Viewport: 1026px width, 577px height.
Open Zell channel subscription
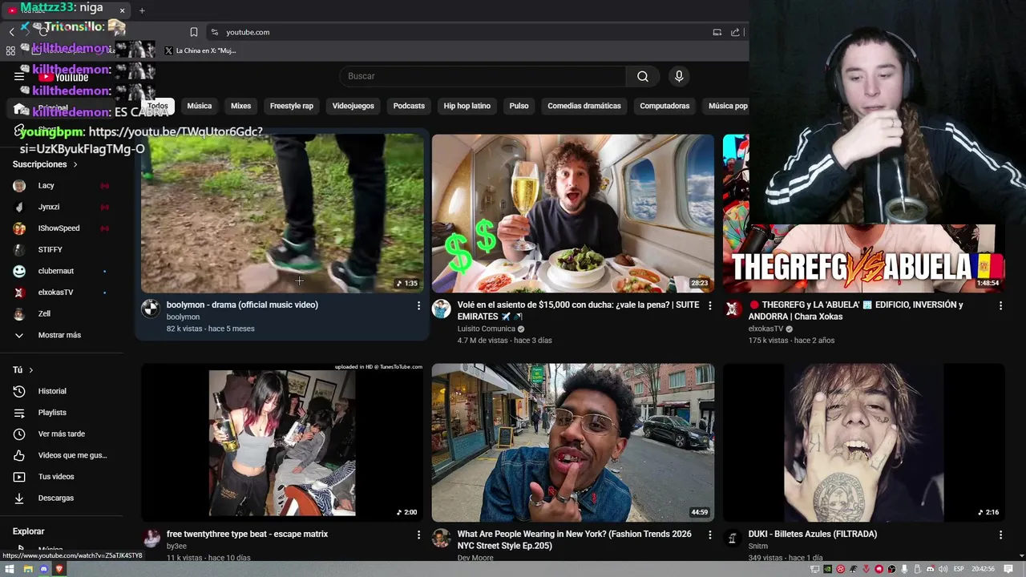click(61, 313)
